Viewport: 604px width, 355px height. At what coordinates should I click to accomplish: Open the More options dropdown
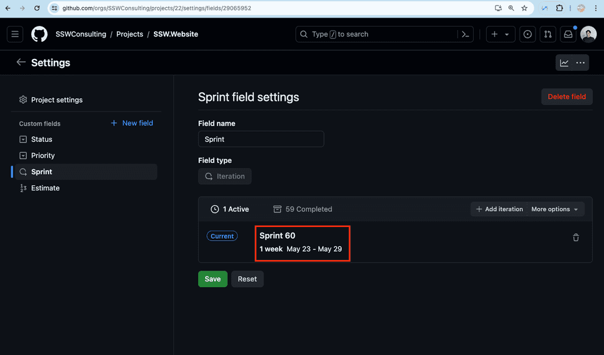point(553,209)
